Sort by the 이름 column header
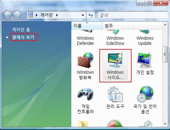Screen dimensions: 170x130 87,26
